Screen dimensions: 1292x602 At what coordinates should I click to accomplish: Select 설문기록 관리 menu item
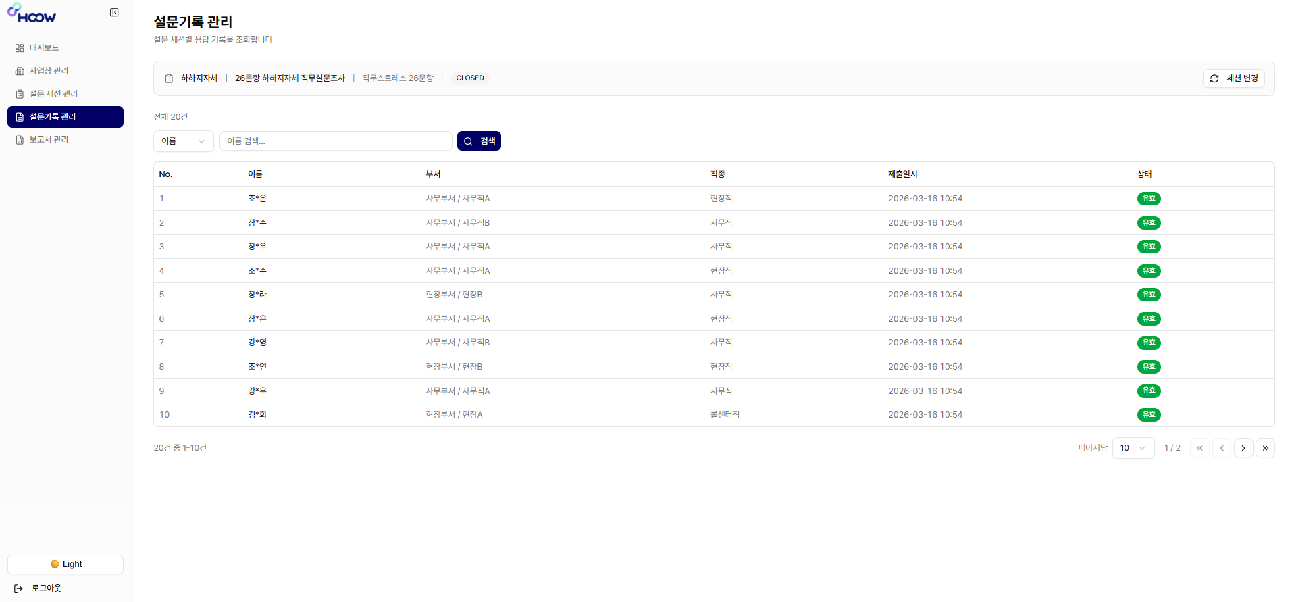click(66, 117)
